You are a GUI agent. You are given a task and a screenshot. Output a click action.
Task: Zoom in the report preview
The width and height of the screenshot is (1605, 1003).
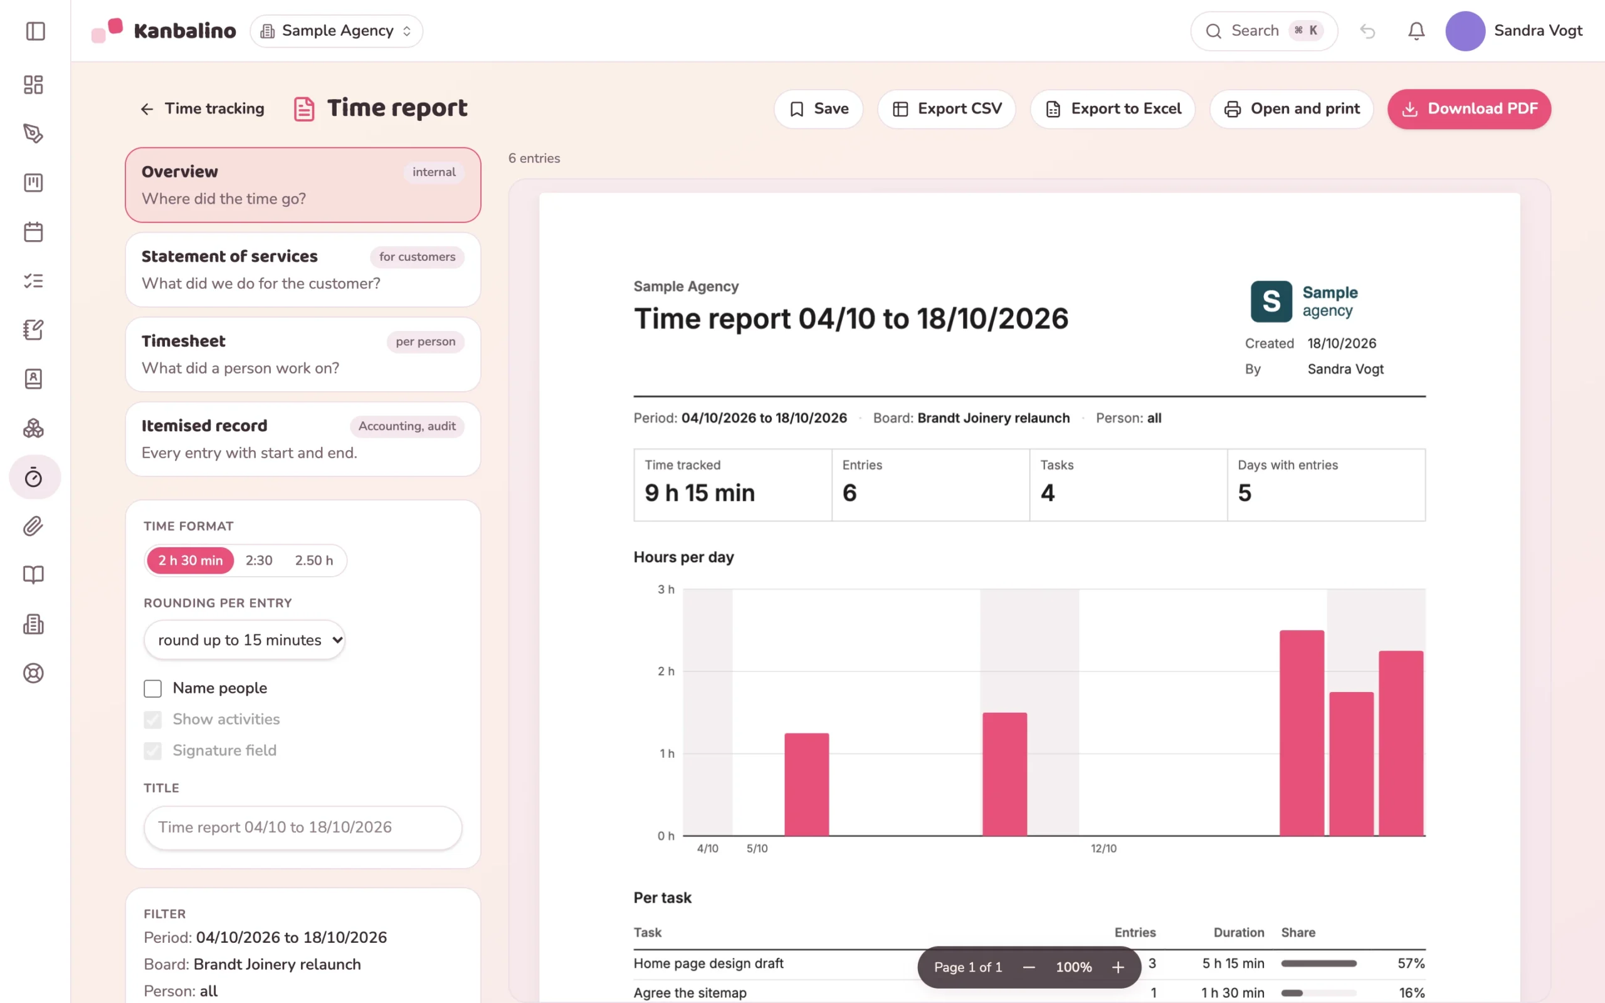(x=1118, y=967)
